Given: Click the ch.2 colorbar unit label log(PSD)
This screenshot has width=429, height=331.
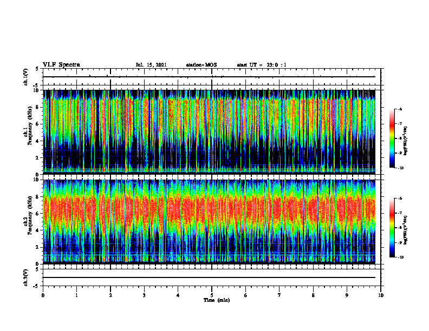Looking at the screenshot, I should click(406, 230).
